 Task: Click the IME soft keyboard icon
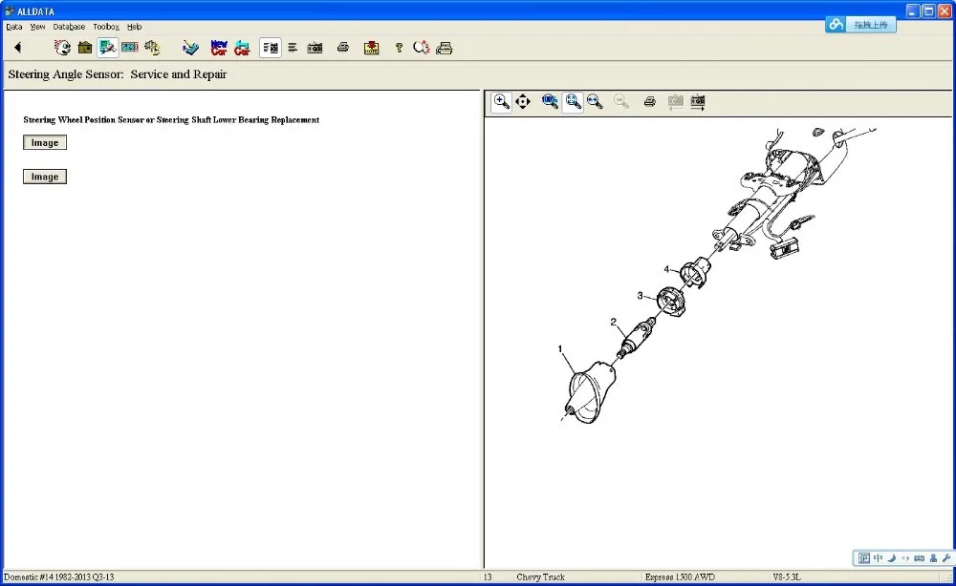click(x=920, y=558)
